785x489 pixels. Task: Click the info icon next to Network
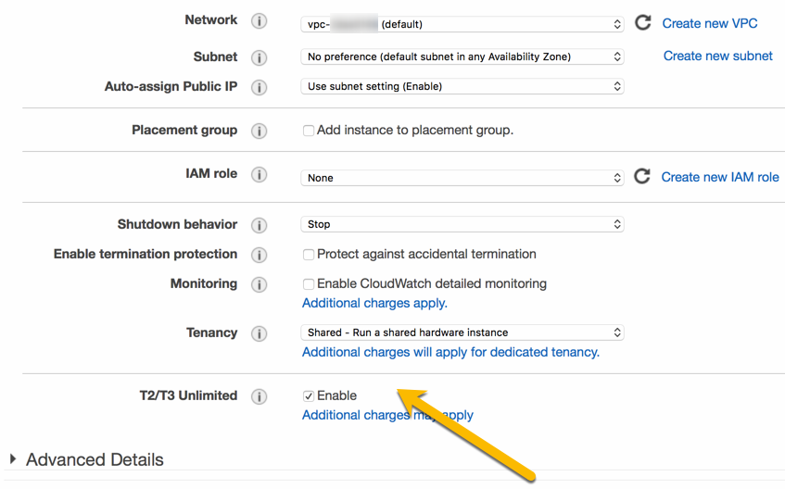tap(260, 21)
